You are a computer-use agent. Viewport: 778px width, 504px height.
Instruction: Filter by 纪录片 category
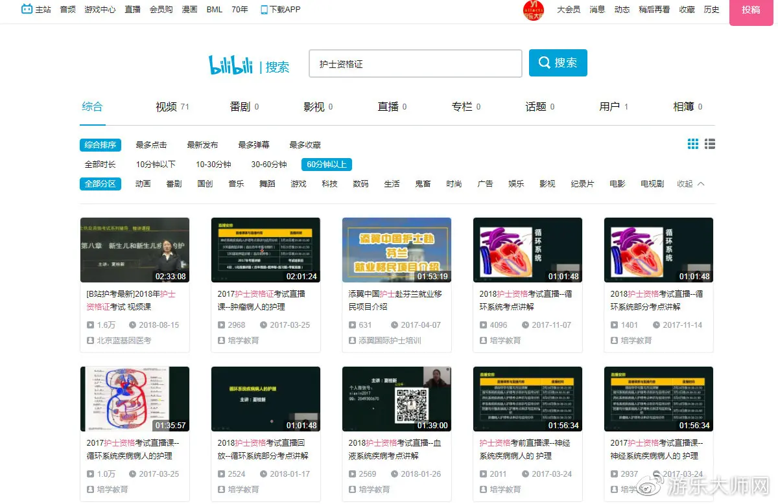pyautogui.click(x=582, y=184)
